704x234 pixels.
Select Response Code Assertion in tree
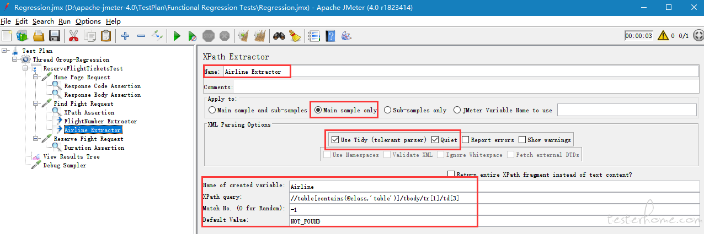102,86
